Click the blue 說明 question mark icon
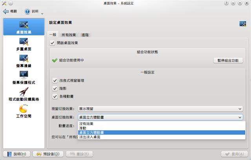 (x=27, y=11)
